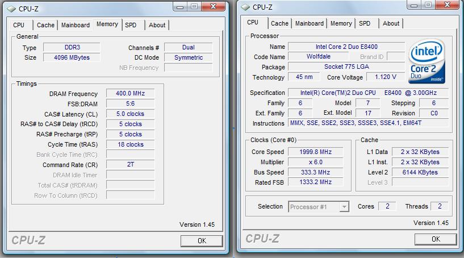This screenshot has width=464, height=258.
Task: Open Mainboard tab in the right window
Action: (310, 23)
